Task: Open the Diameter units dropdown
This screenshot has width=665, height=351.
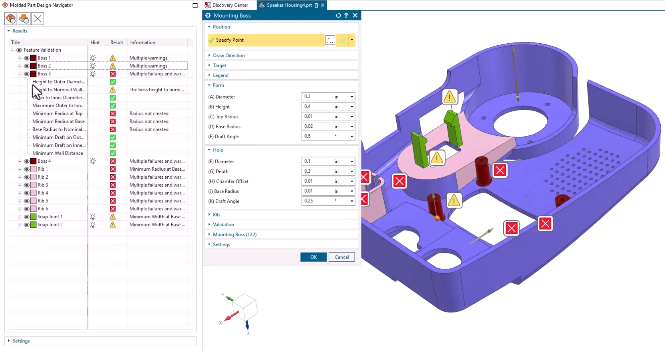Action: click(x=351, y=97)
